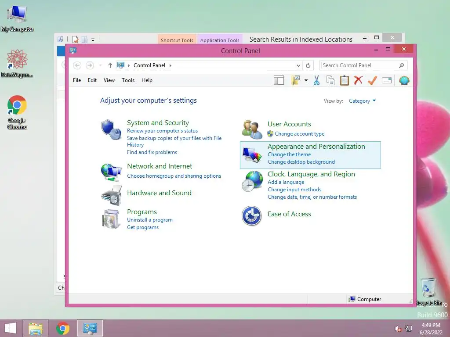450x337 pixels.
Task: Refresh the Control Panel address bar
Action: 308,66
